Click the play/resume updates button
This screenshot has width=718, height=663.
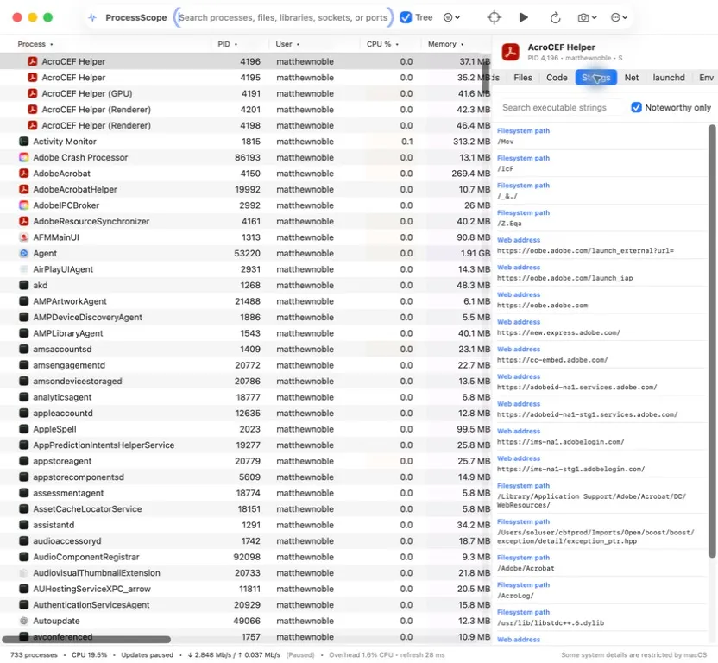[x=524, y=17]
